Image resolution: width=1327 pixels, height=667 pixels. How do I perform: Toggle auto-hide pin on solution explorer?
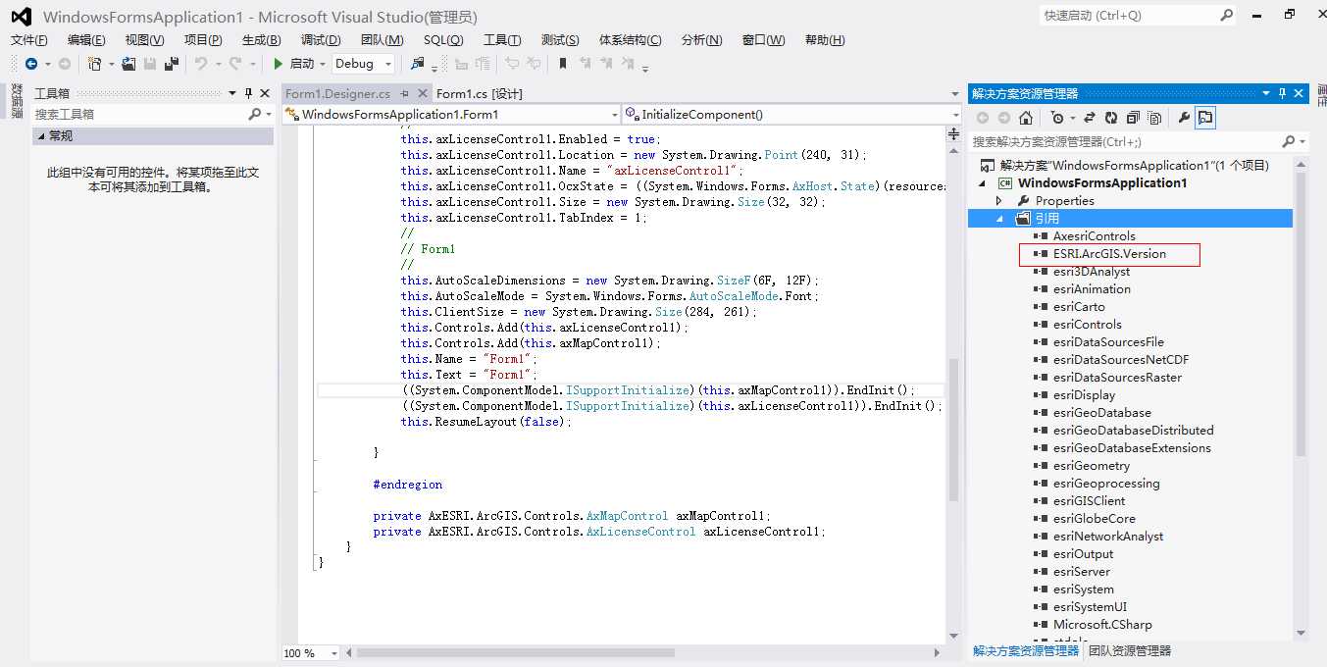(1282, 93)
